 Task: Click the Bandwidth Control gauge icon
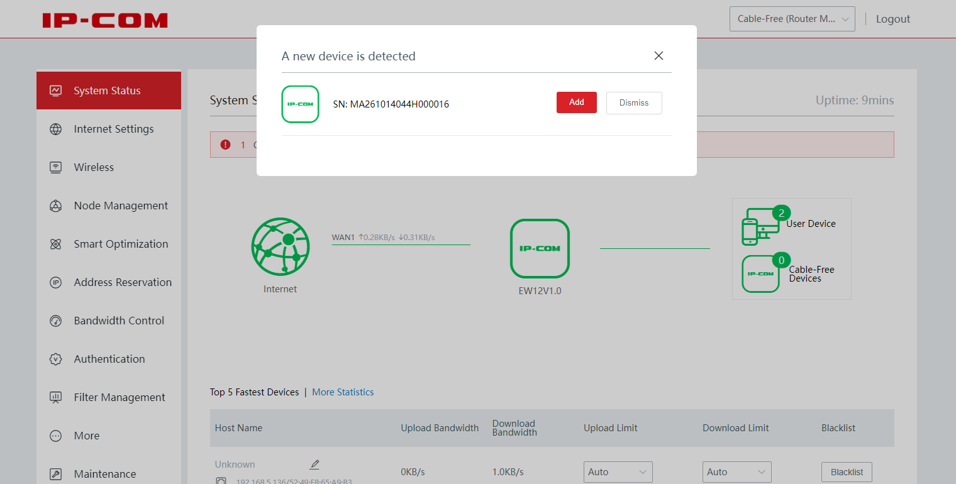pyautogui.click(x=55, y=321)
